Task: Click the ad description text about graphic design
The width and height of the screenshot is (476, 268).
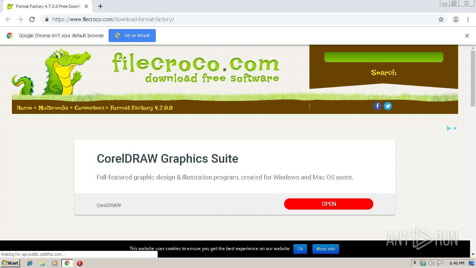Action: (x=225, y=177)
